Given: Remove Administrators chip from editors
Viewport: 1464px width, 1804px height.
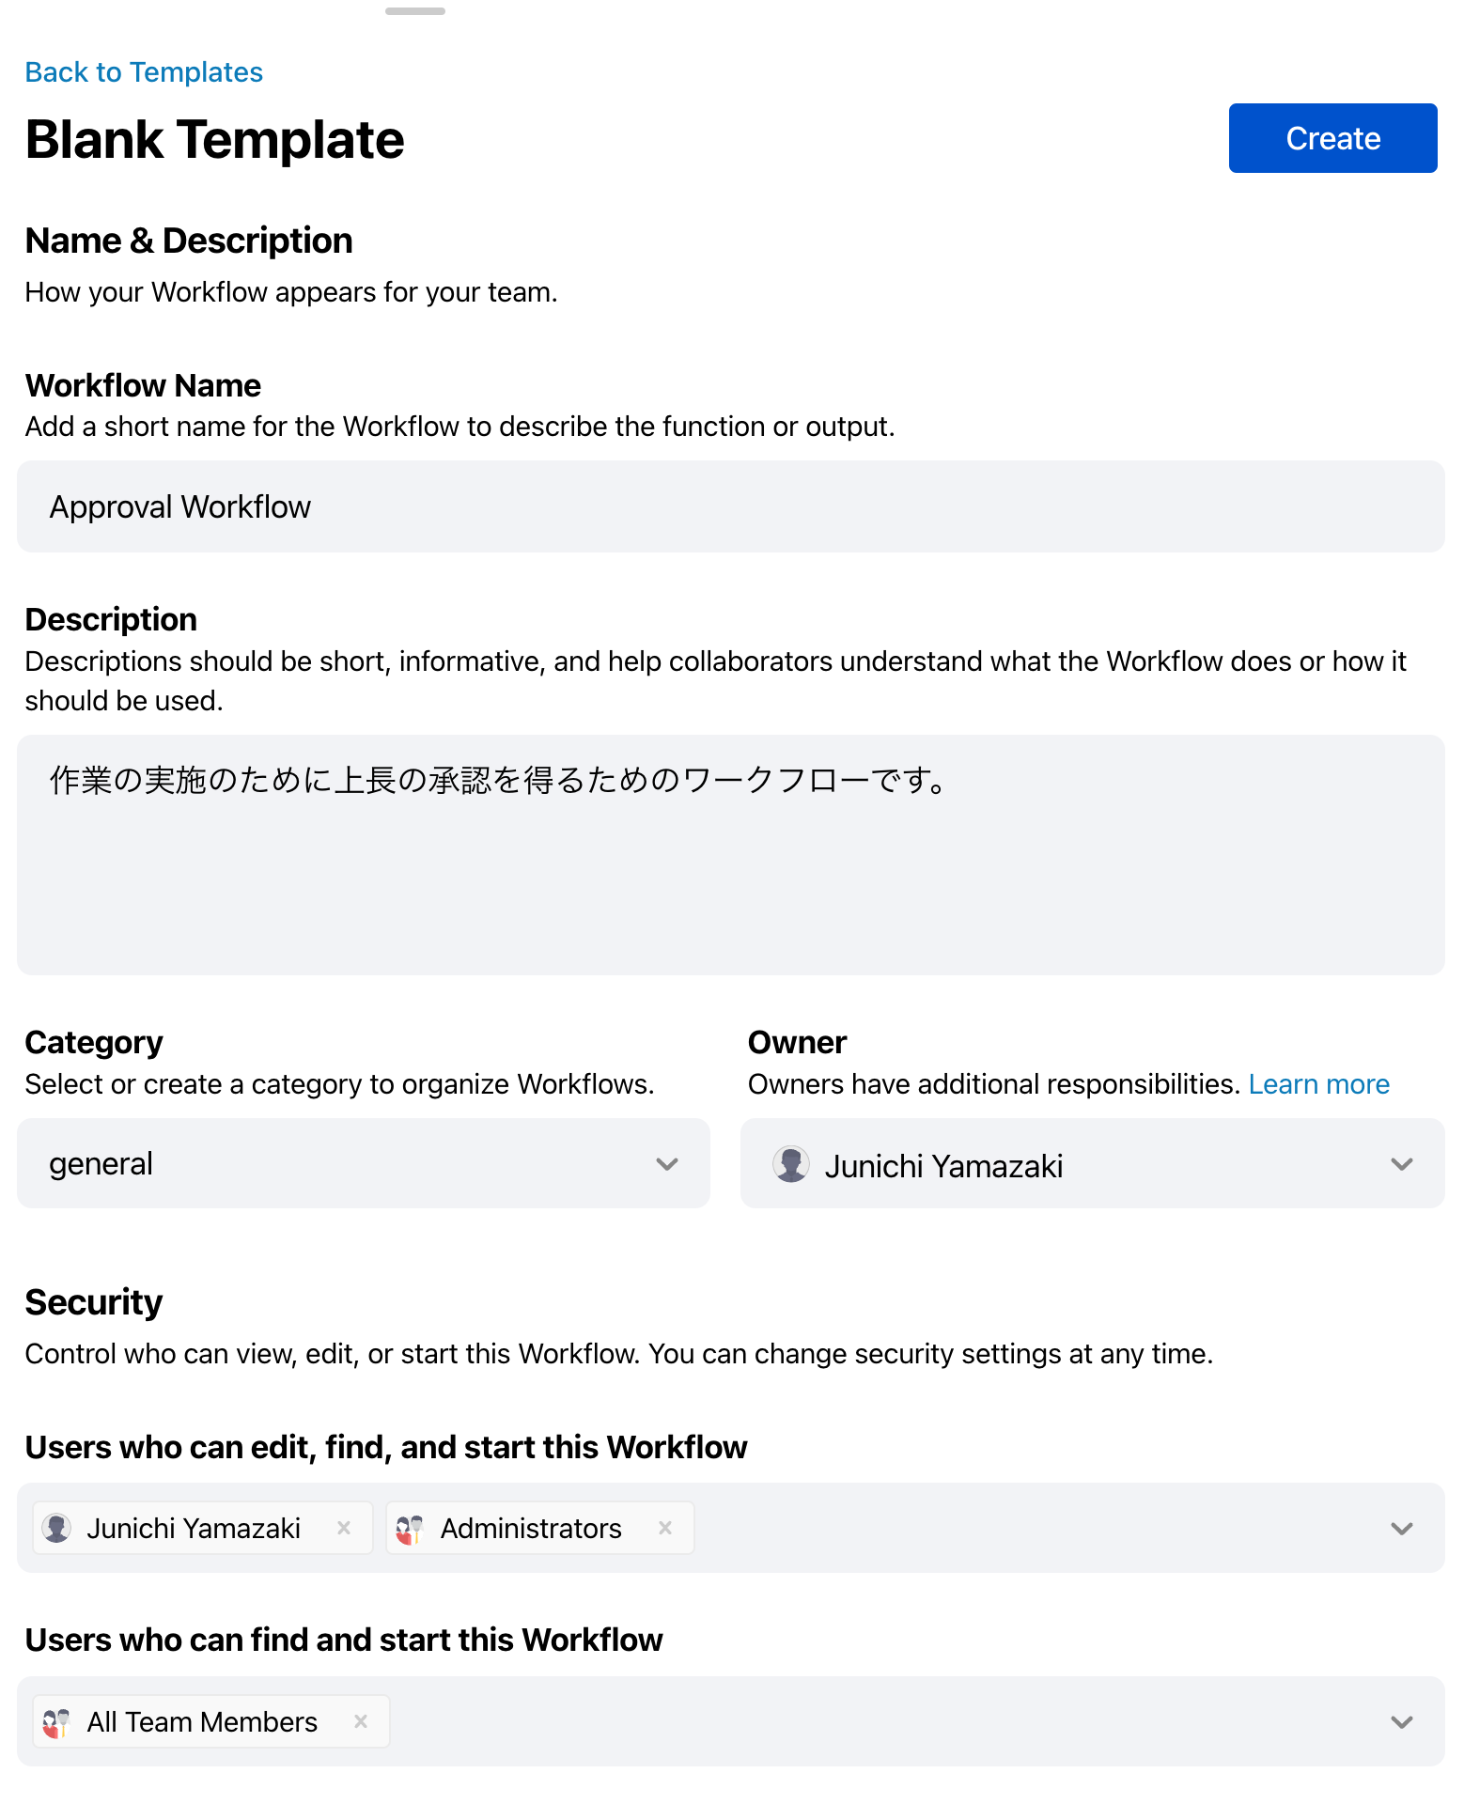Looking at the screenshot, I should coord(665,1528).
